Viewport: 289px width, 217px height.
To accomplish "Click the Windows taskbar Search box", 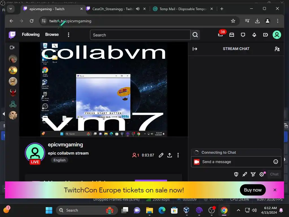I will (x=87, y=210).
